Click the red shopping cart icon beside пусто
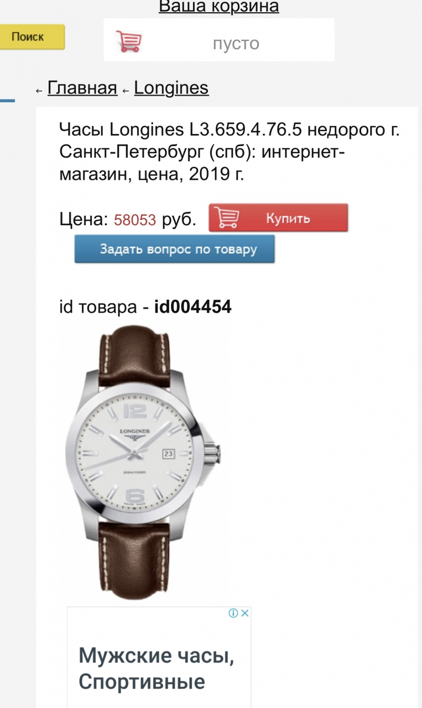This screenshot has height=708, width=422. pos(128,41)
